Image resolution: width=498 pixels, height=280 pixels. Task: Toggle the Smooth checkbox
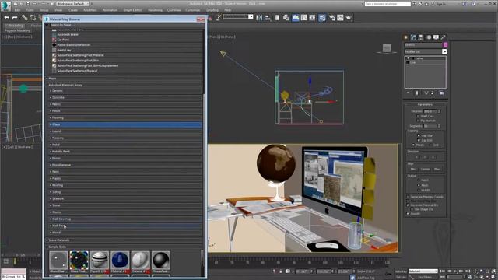(408, 214)
